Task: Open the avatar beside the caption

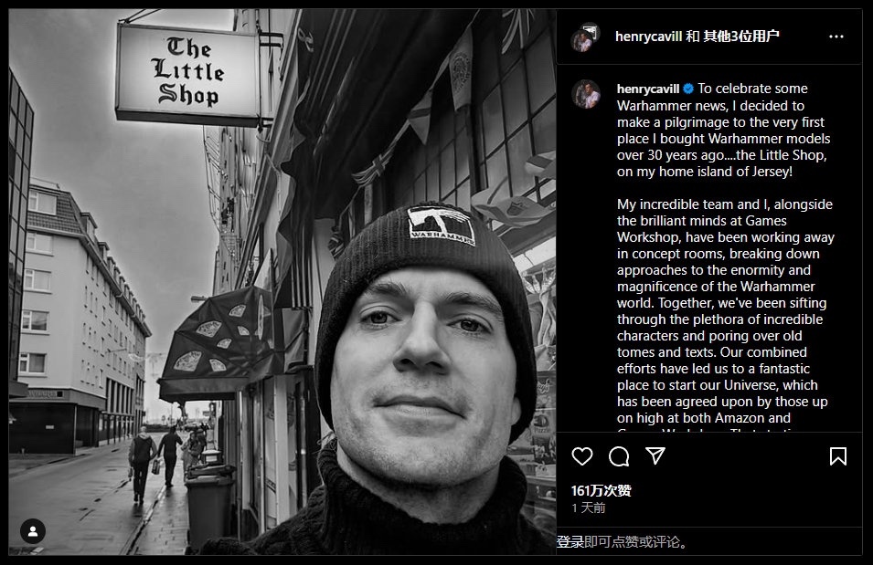Action: click(586, 94)
